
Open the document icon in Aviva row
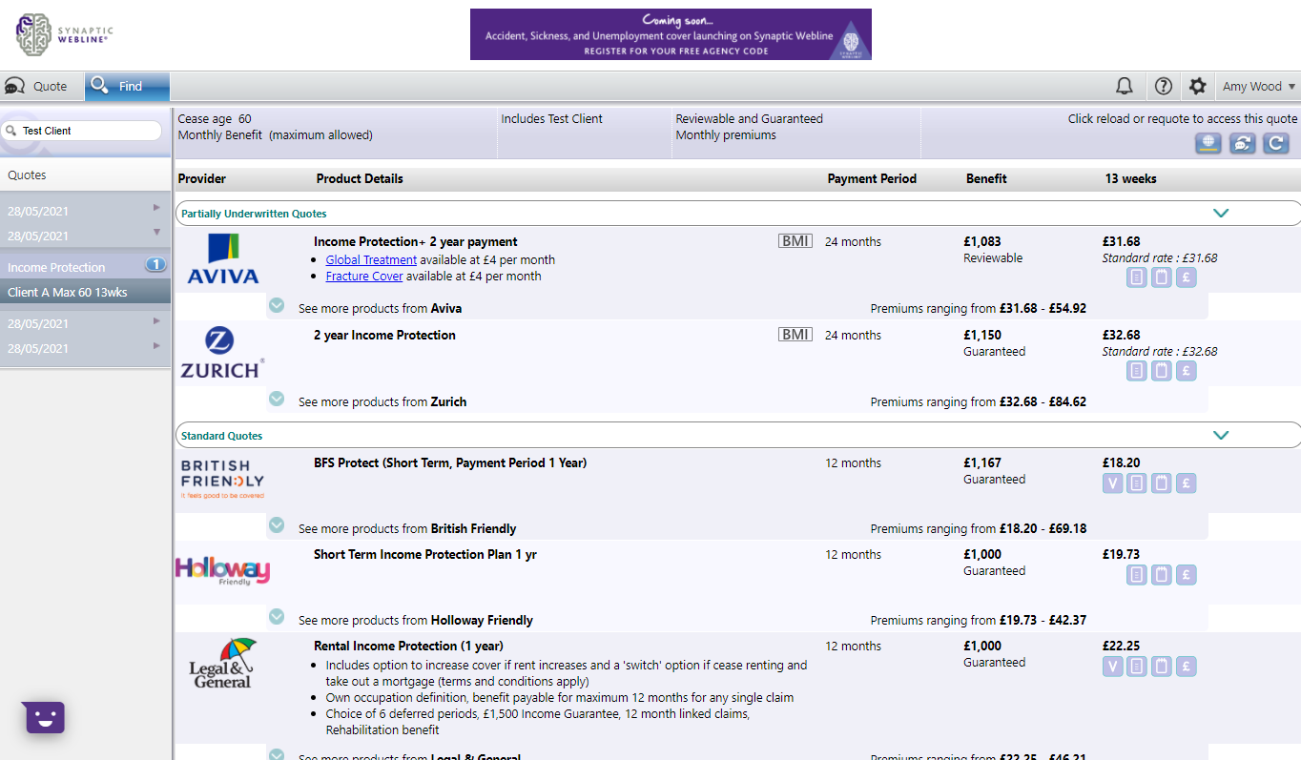pos(1137,277)
